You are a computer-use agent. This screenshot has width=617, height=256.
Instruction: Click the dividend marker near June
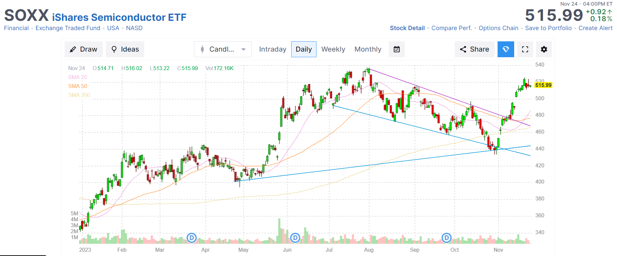pos(295,237)
